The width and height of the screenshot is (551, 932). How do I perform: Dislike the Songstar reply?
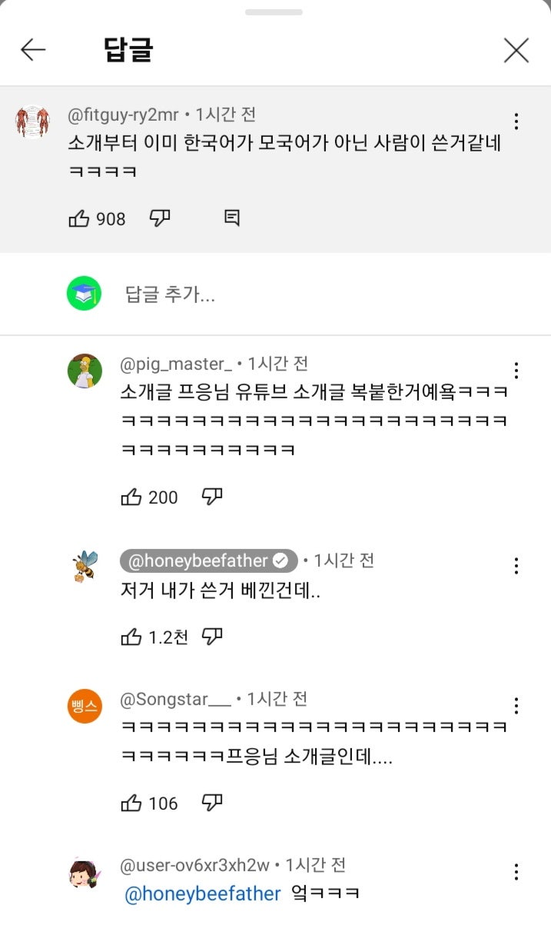click(x=212, y=803)
